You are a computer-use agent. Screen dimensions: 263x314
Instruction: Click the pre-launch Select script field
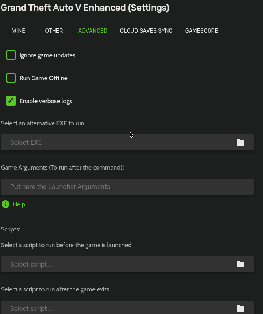pos(128,264)
